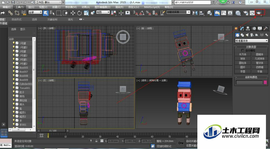Select the Cameras category icon
Viewport: 270px width, 149px height.
[x=252, y=35]
